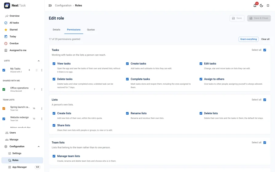Open the notifications bell
The image size is (275, 172).
tap(255, 5)
